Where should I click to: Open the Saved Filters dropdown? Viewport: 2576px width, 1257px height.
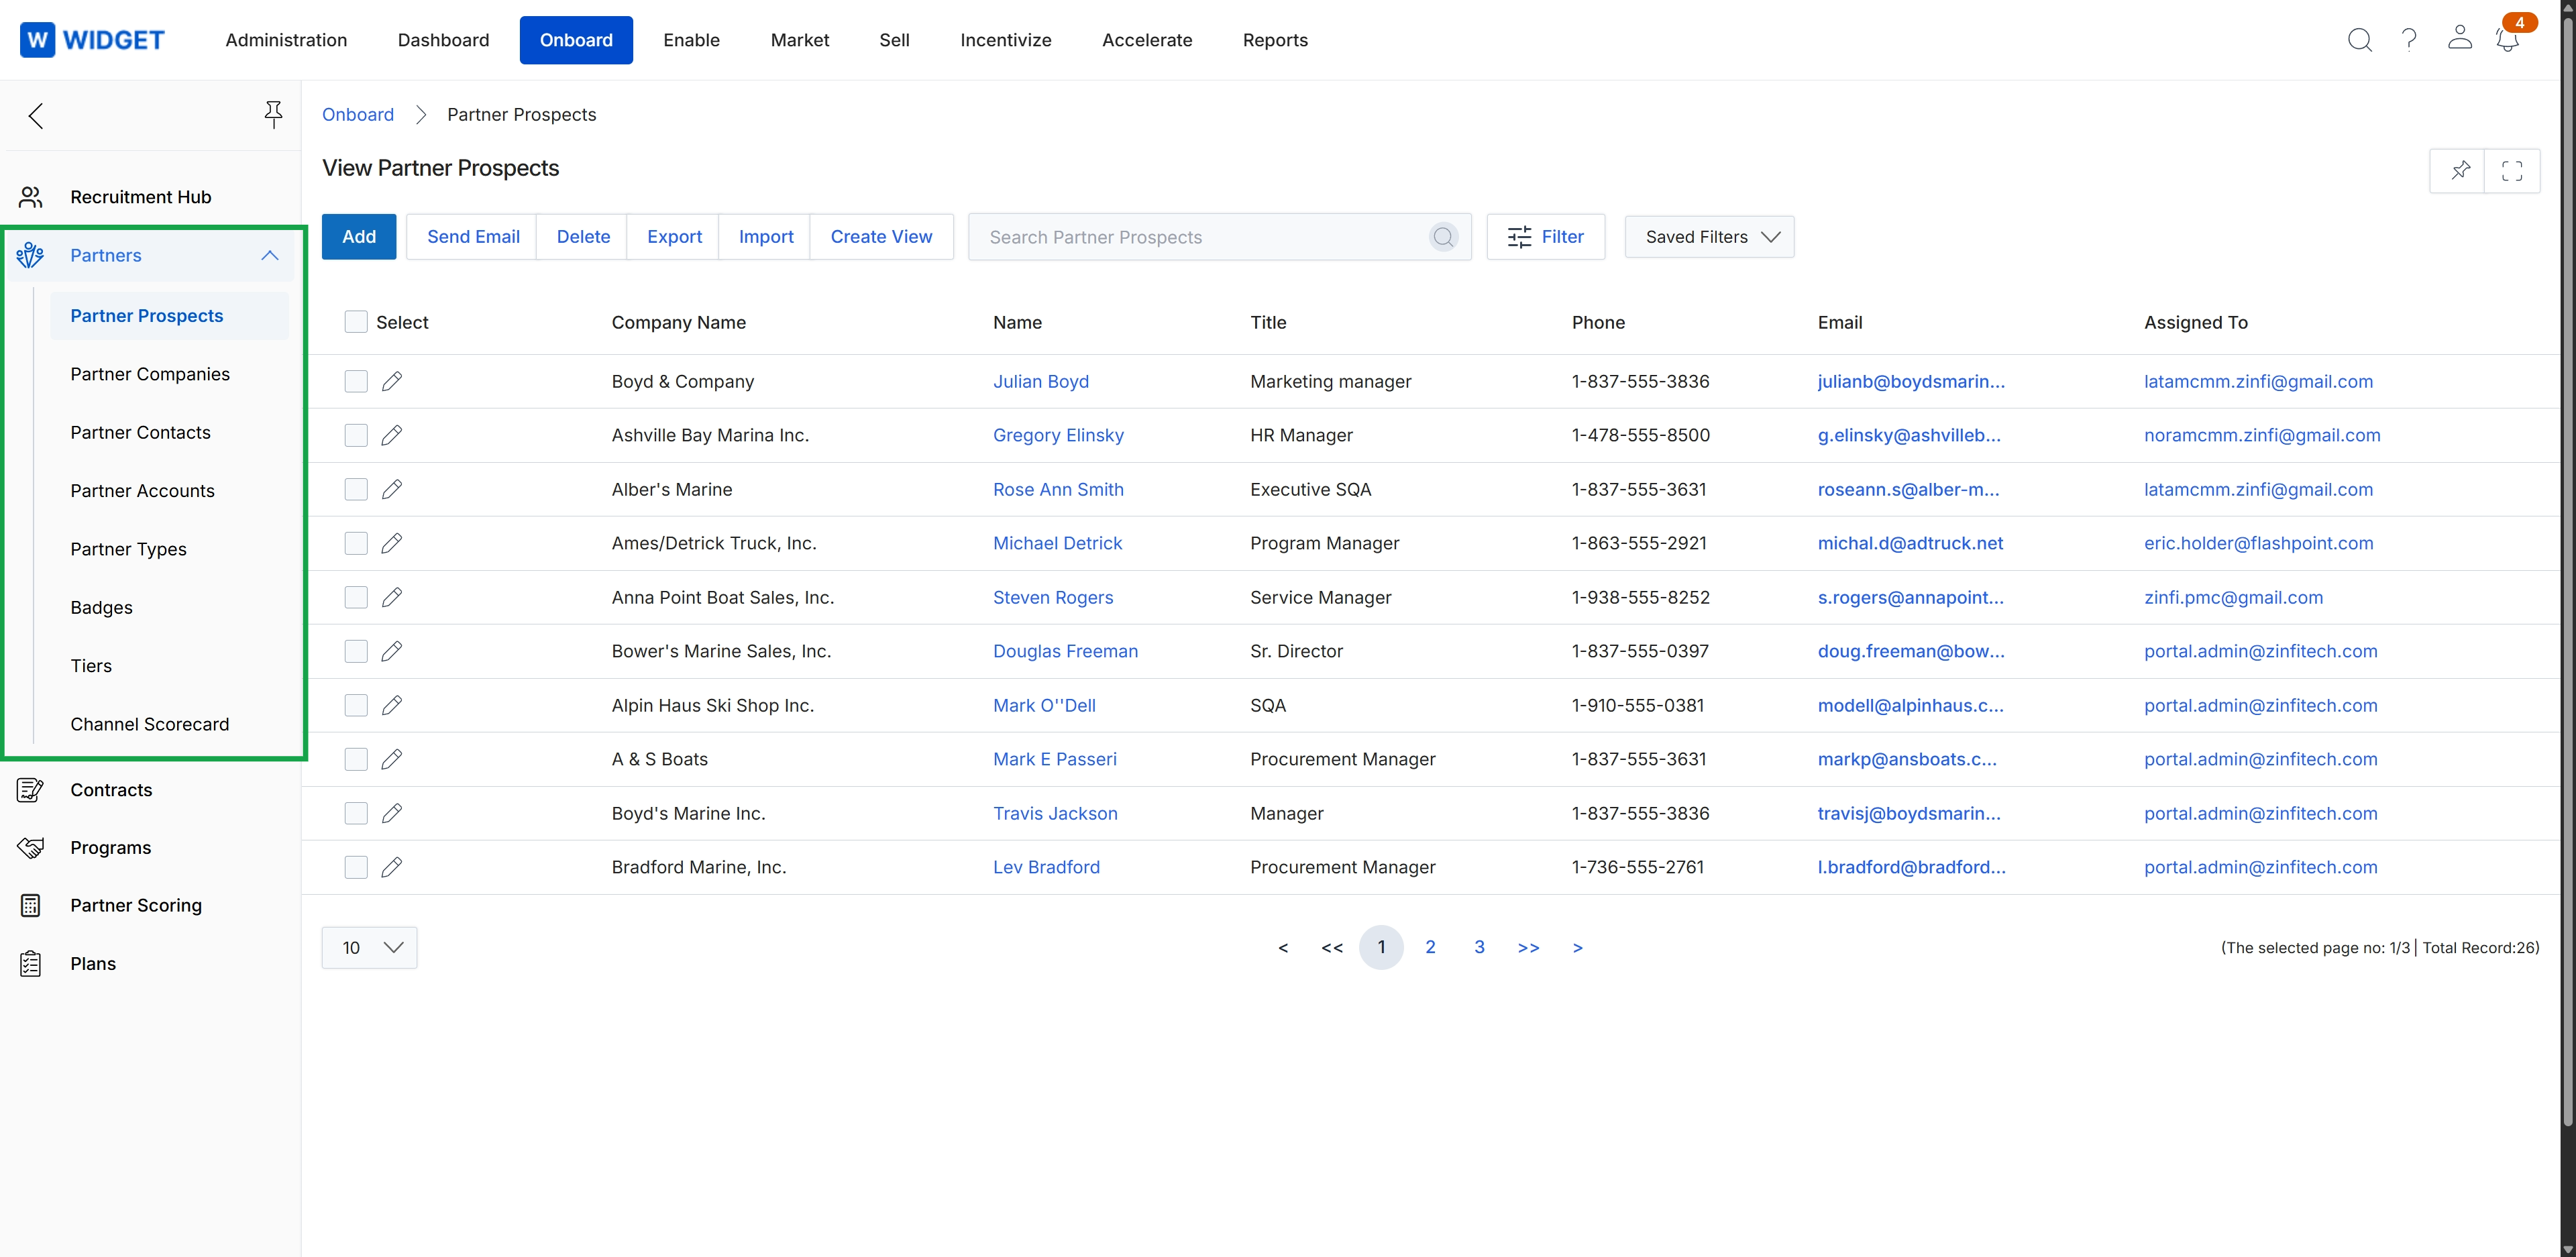1709,237
